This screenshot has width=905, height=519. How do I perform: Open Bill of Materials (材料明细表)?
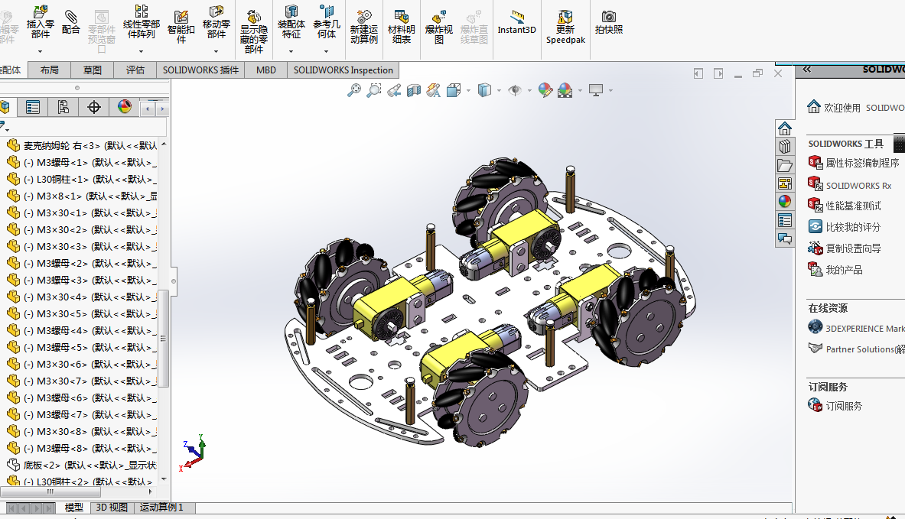tap(401, 27)
